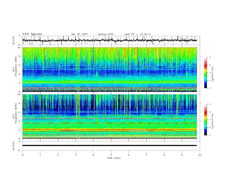Click the "Time (min)" axis label

(114, 158)
